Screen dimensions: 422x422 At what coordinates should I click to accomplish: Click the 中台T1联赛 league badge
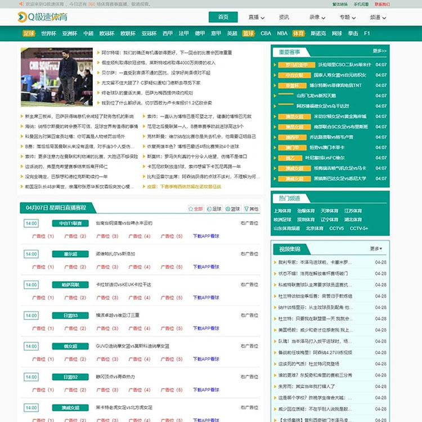coord(70,223)
